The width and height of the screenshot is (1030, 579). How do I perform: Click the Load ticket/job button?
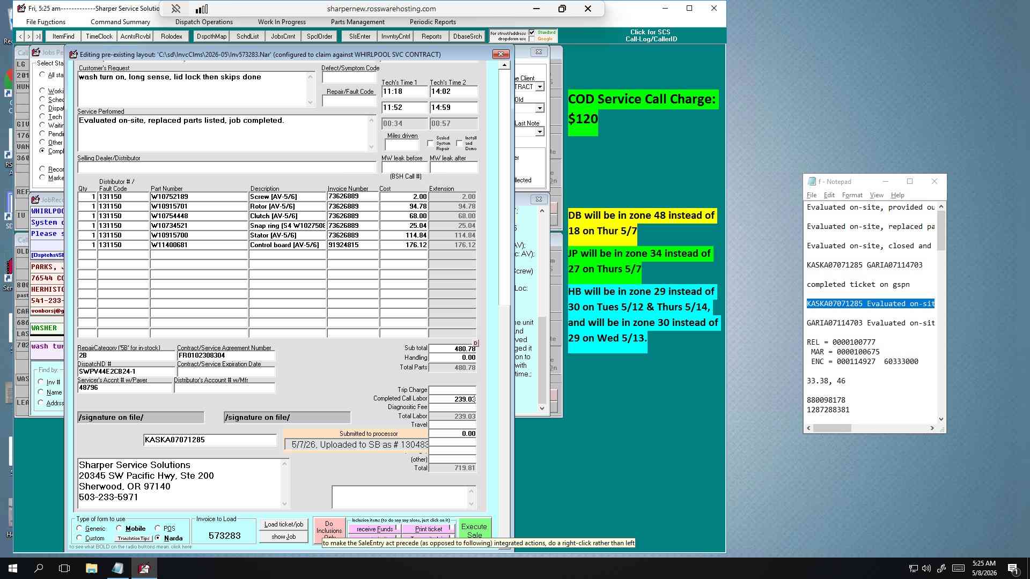284,524
